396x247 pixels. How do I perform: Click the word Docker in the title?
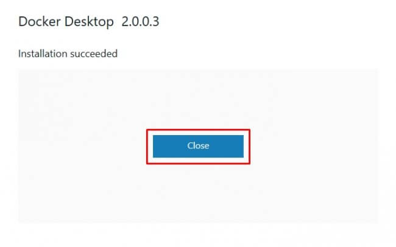(40, 21)
